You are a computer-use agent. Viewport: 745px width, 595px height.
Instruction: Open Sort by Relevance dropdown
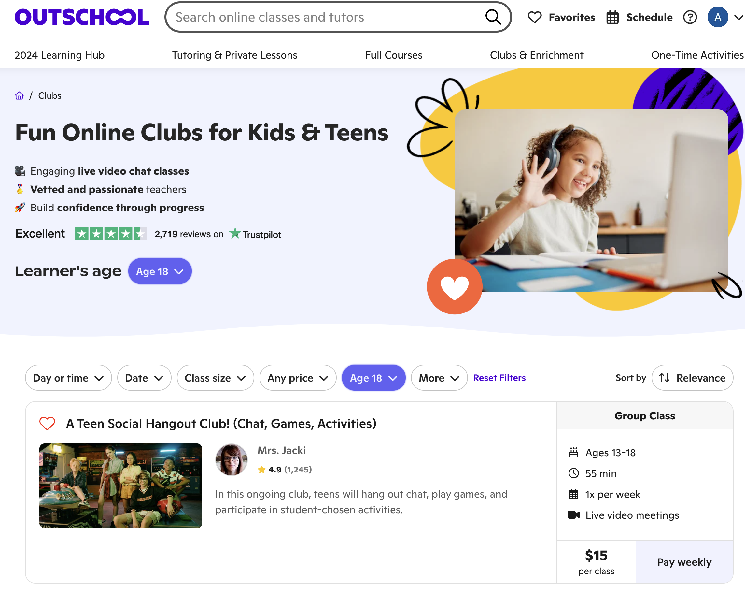[692, 378]
